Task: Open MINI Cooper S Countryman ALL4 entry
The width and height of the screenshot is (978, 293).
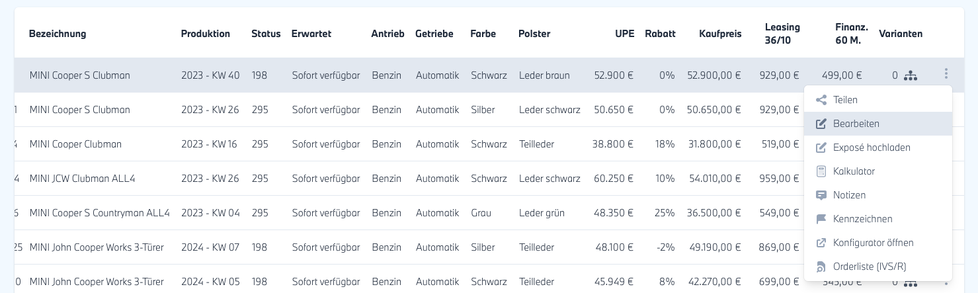Action: click(100, 213)
